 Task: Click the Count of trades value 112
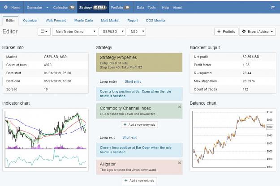[x=246, y=89]
